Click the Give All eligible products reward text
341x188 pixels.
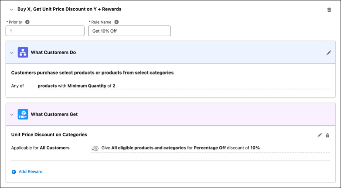pyautogui.click(x=181, y=148)
